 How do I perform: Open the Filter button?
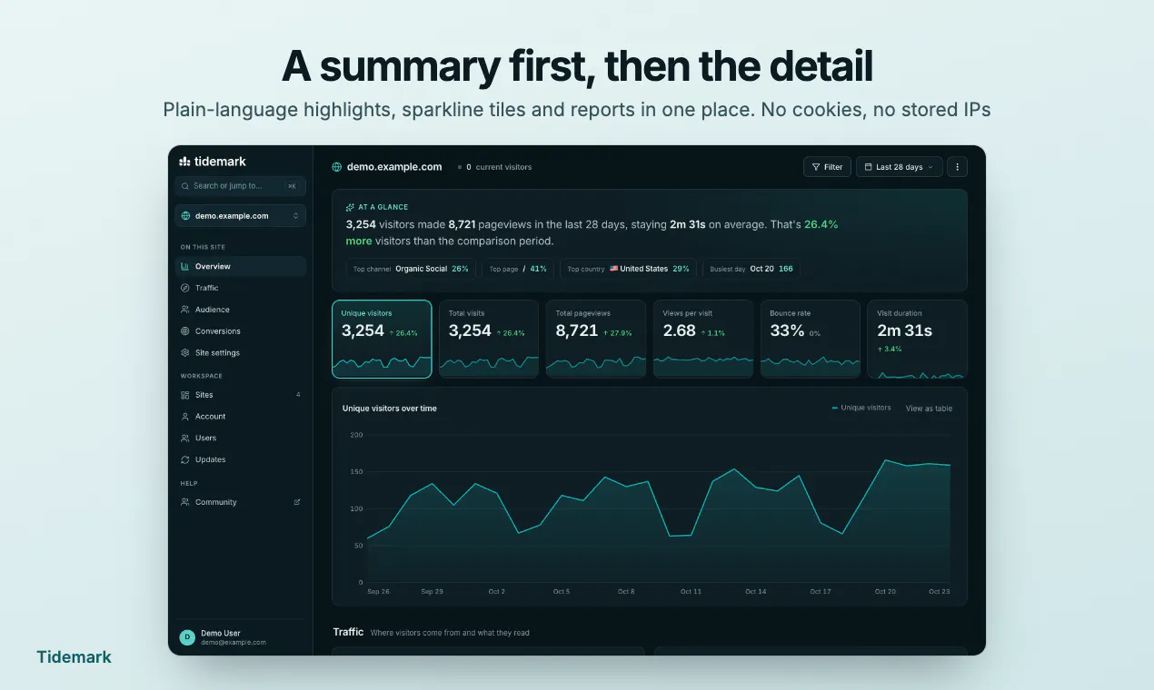tap(827, 167)
